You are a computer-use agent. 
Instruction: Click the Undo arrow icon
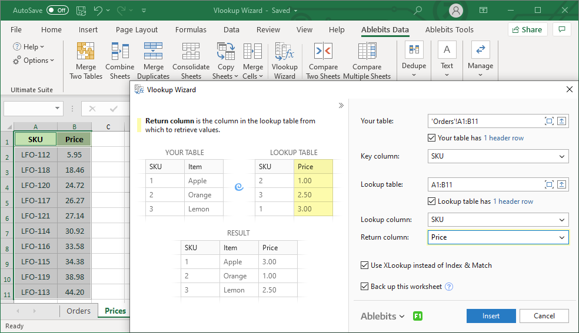point(98,11)
